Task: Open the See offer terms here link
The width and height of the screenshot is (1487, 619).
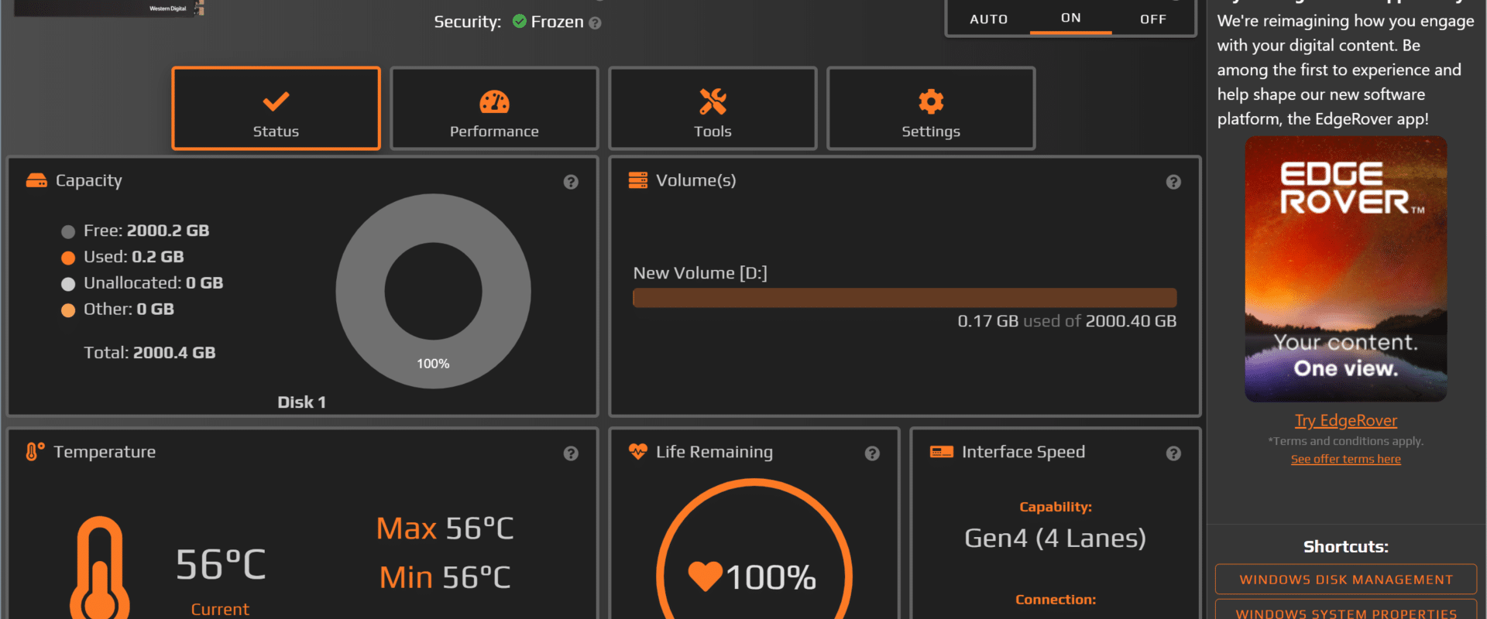Action: click(x=1346, y=459)
